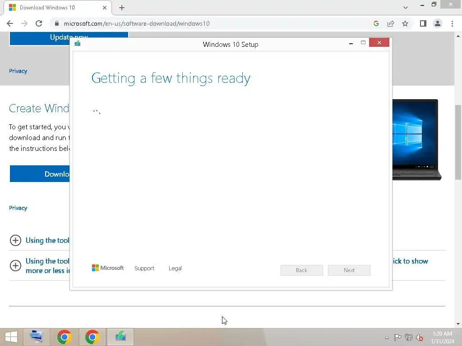
Task: Open on-screen keyboard taskbar icon
Action: point(37,337)
